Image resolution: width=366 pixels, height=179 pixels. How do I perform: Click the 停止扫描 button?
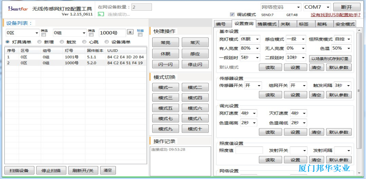point(51,170)
